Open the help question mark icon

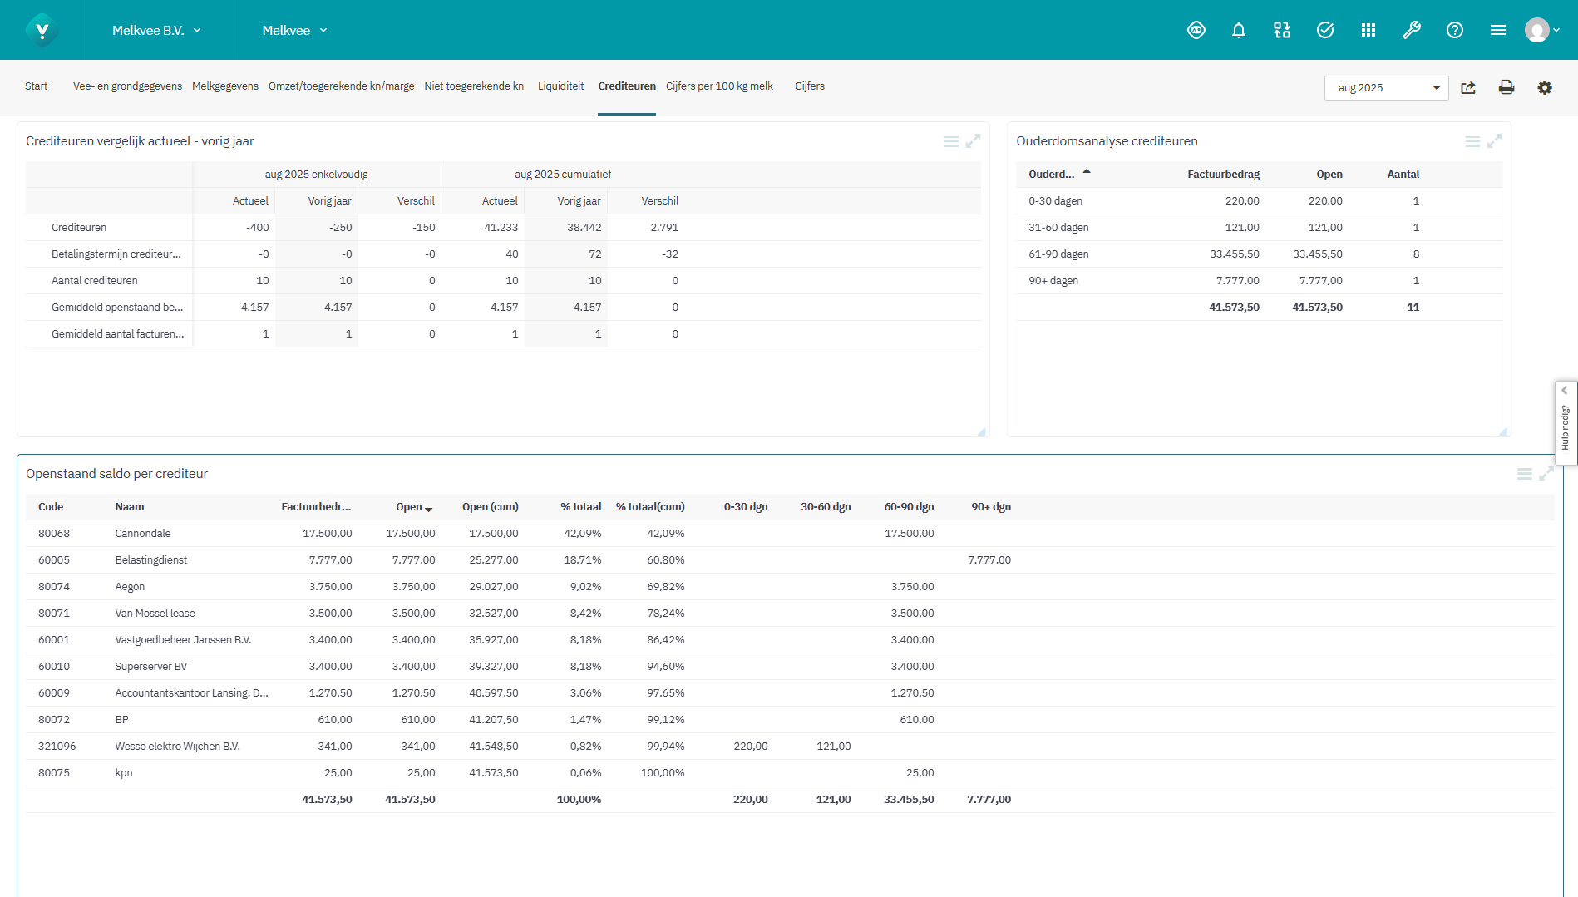(x=1454, y=31)
